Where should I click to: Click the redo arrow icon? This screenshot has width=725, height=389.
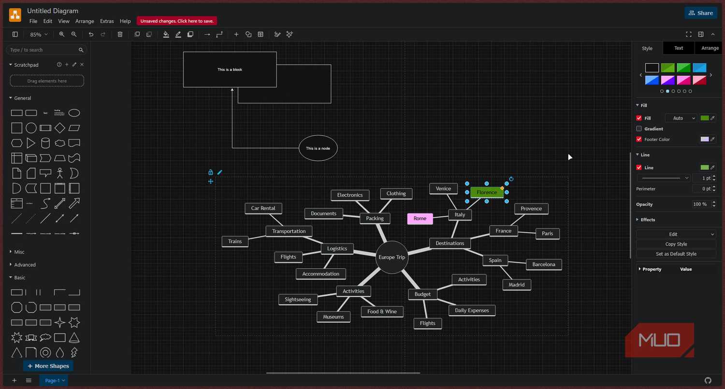point(103,34)
